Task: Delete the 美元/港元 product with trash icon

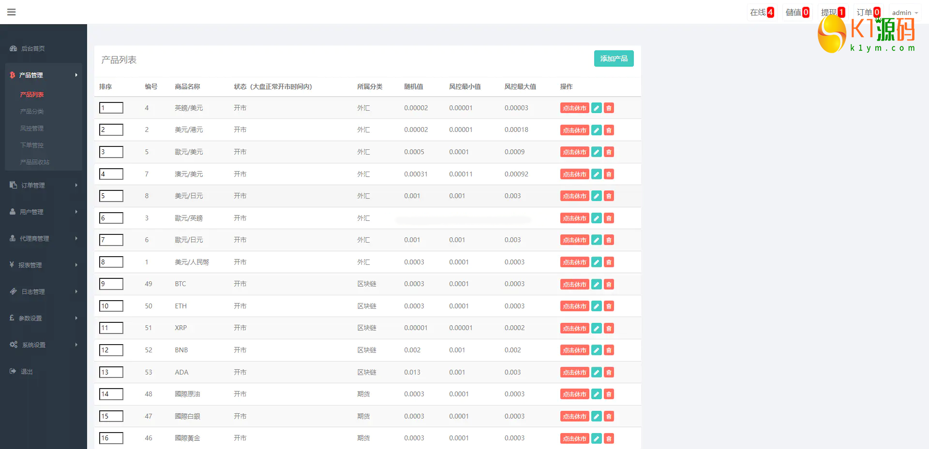Action: pos(609,130)
